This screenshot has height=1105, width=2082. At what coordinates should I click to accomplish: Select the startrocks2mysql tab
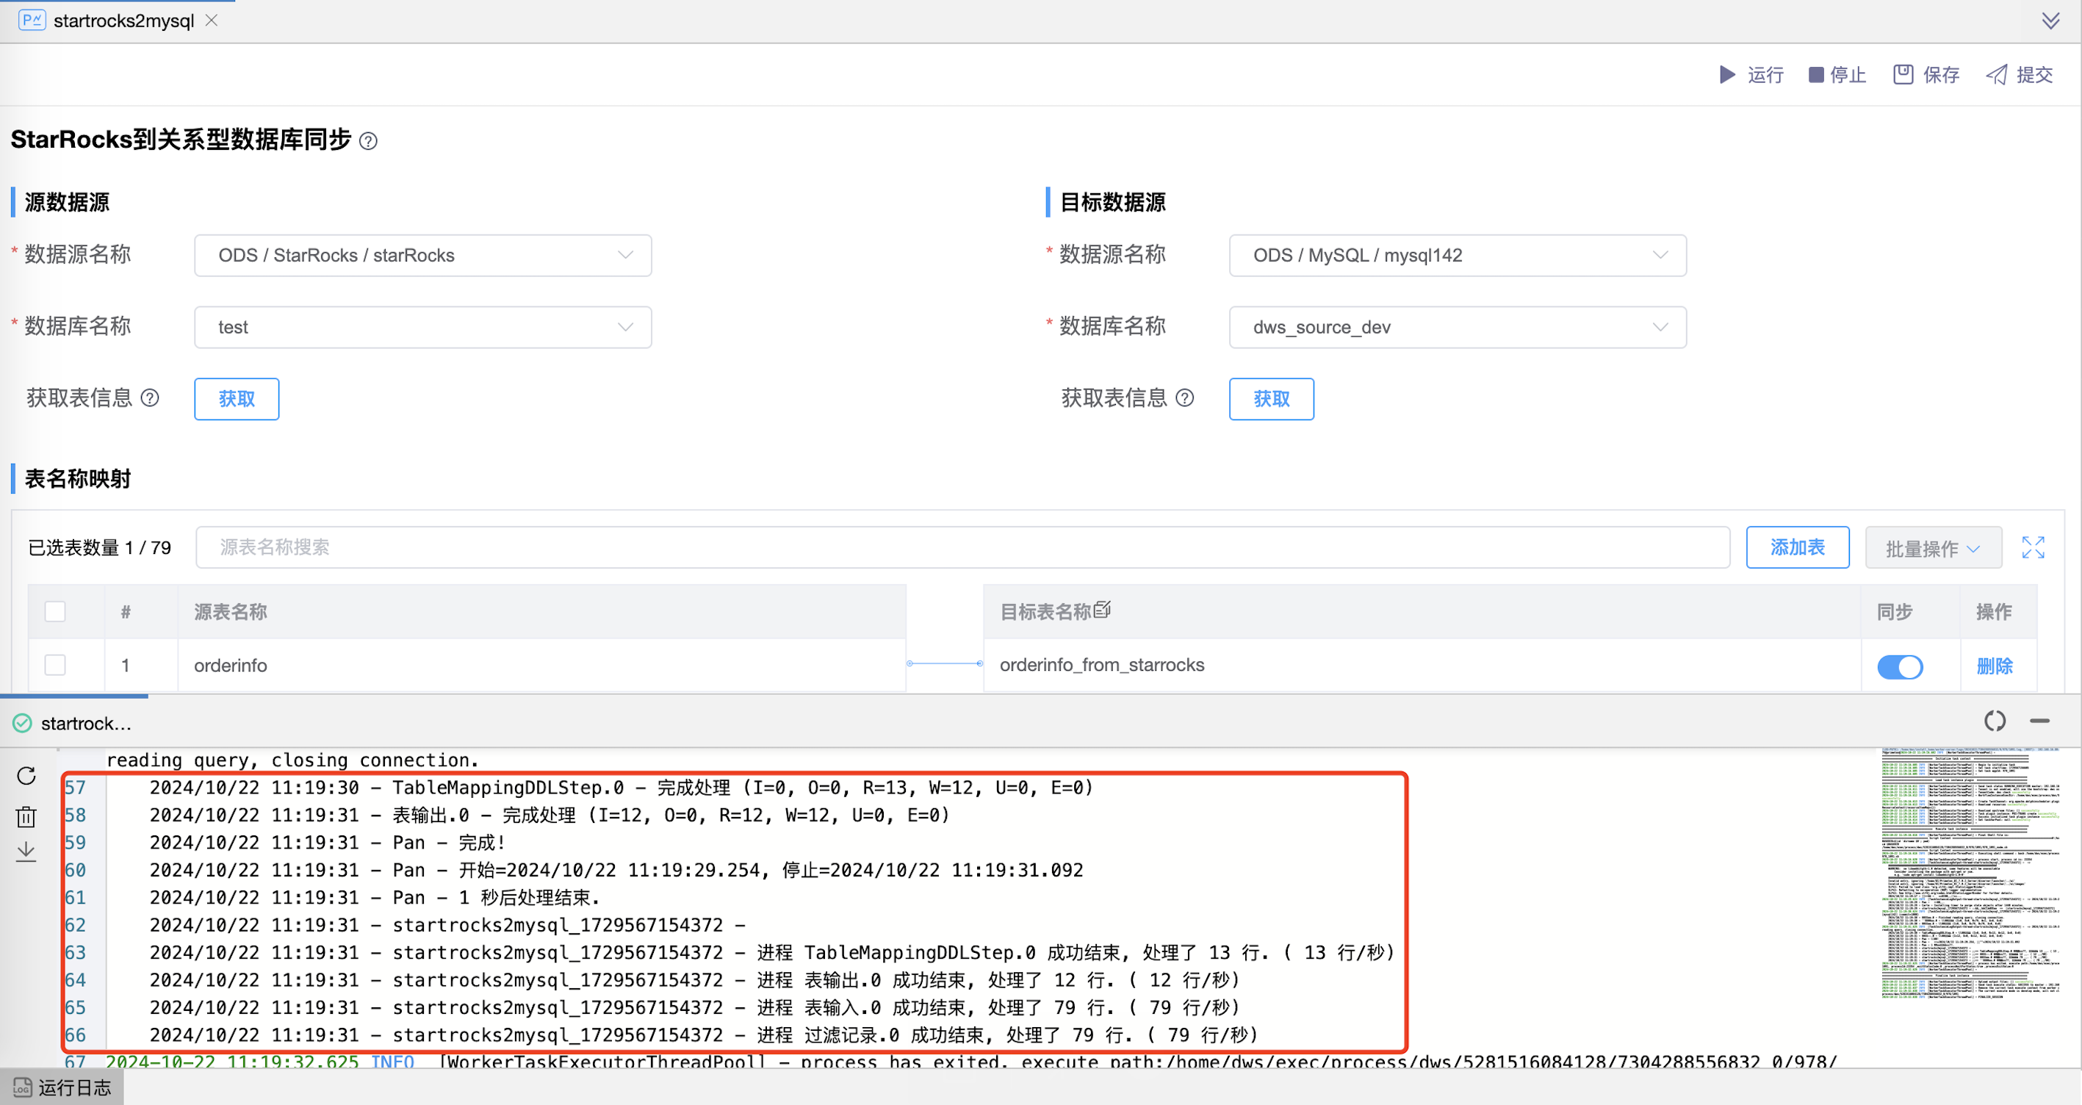(x=123, y=21)
